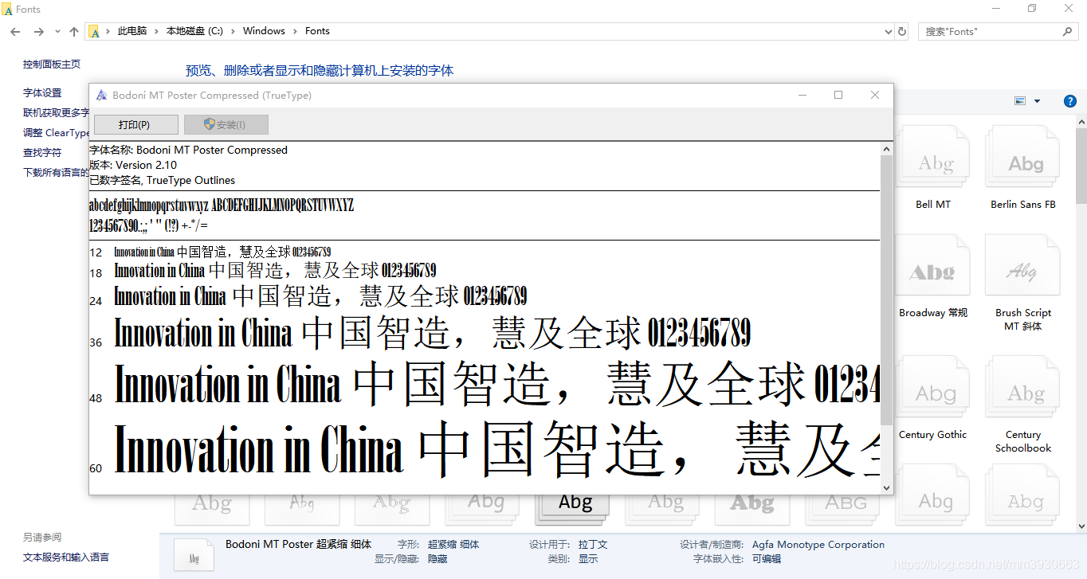Click the 拉丁文 designed-for value
The width and height of the screenshot is (1087, 579).
click(x=593, y=545)
